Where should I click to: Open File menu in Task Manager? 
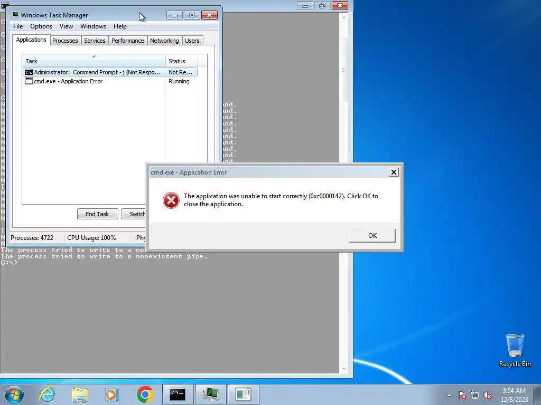pyautogui.click(x=18, y=26)
